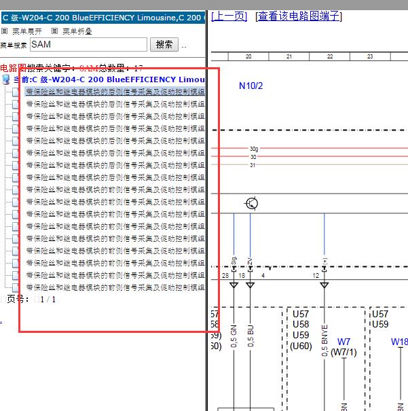The height and width of the screenshot is (411, 408).
Task: Open the 上一页 previous page link
Action: (229, 16)
